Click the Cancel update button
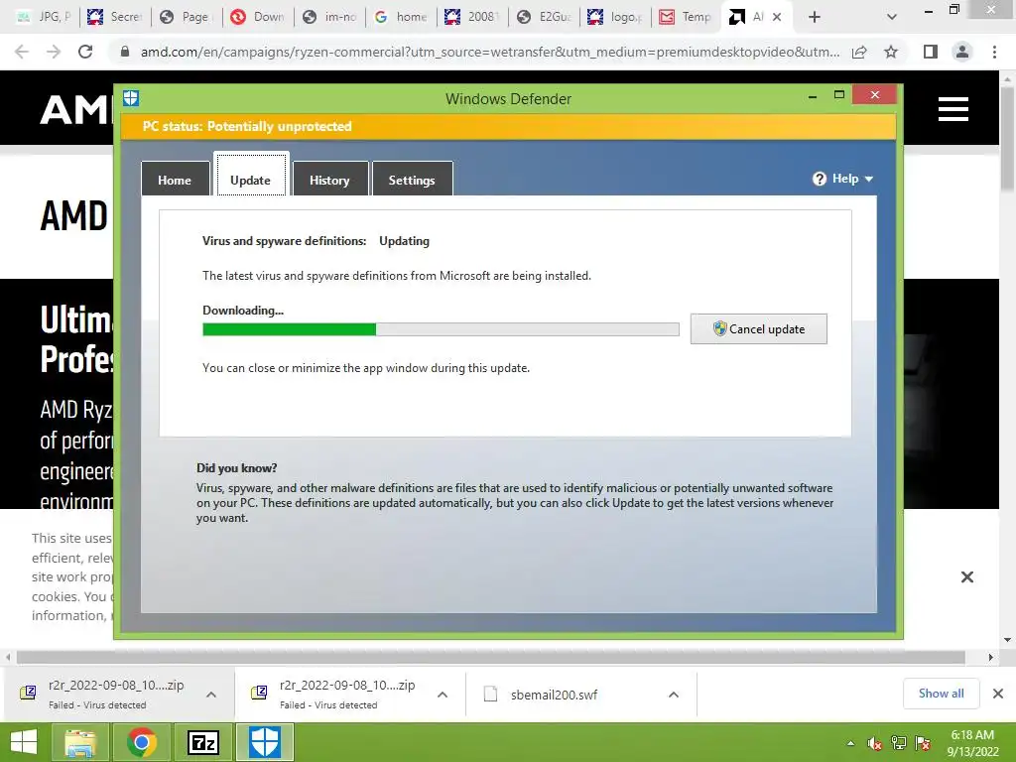This screenshot has width=1016, height=762. (x=758, y=329)
